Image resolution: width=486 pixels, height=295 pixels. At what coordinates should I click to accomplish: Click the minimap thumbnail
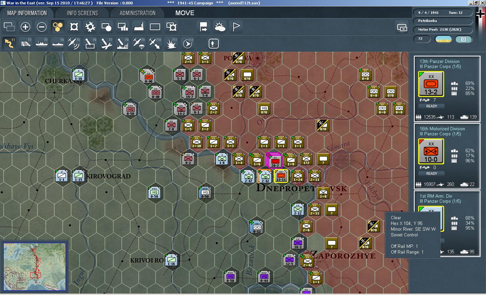[x=34, y=267]
